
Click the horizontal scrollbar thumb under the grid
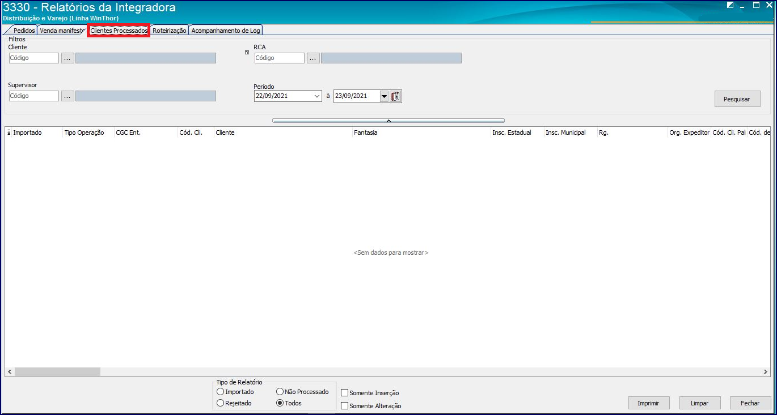57,372
